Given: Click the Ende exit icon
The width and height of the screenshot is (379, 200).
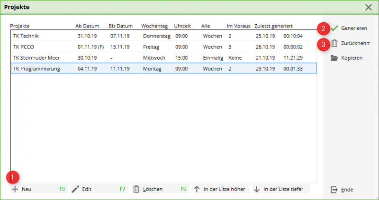Looking at the screenshot, I should [x=334, y=190].
